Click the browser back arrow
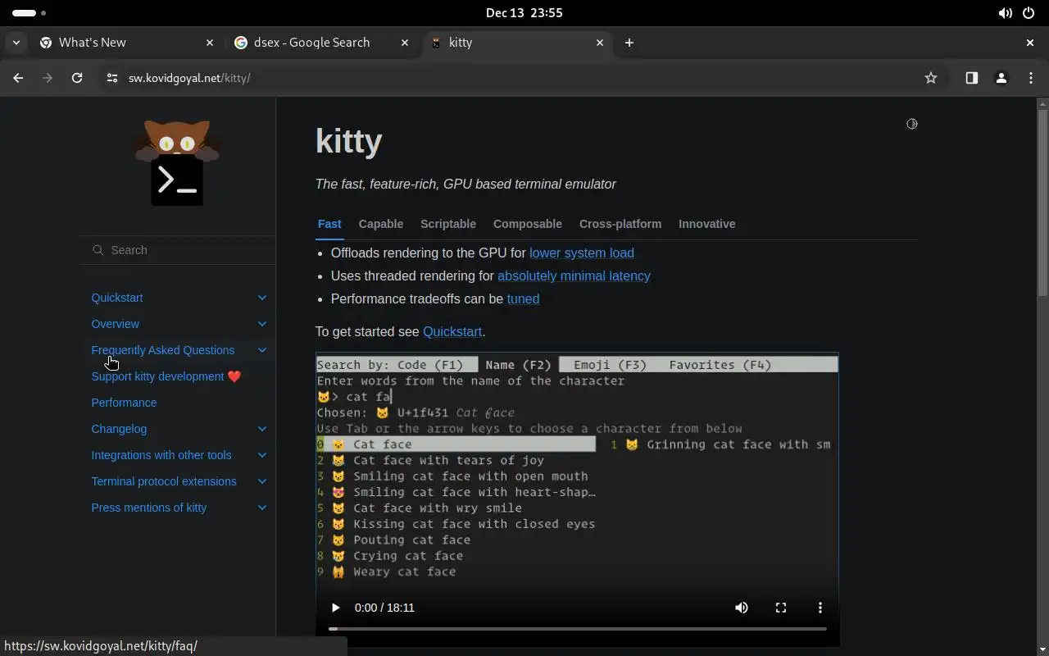 tap(18, 78)
